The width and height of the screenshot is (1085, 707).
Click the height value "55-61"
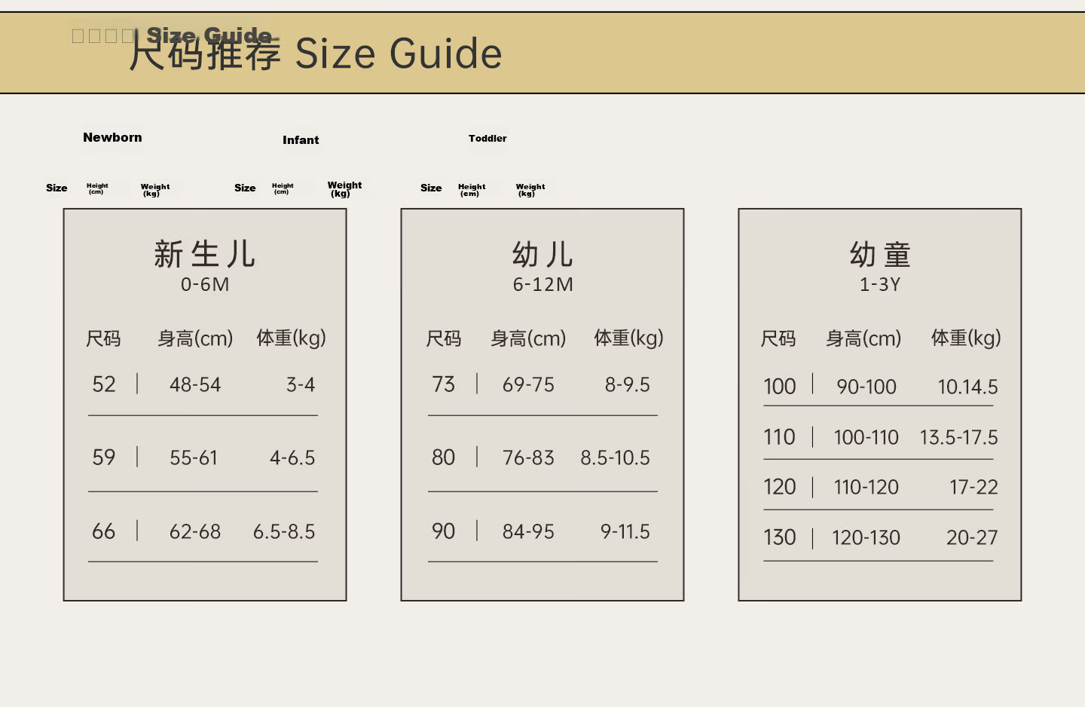click(194, 458)
